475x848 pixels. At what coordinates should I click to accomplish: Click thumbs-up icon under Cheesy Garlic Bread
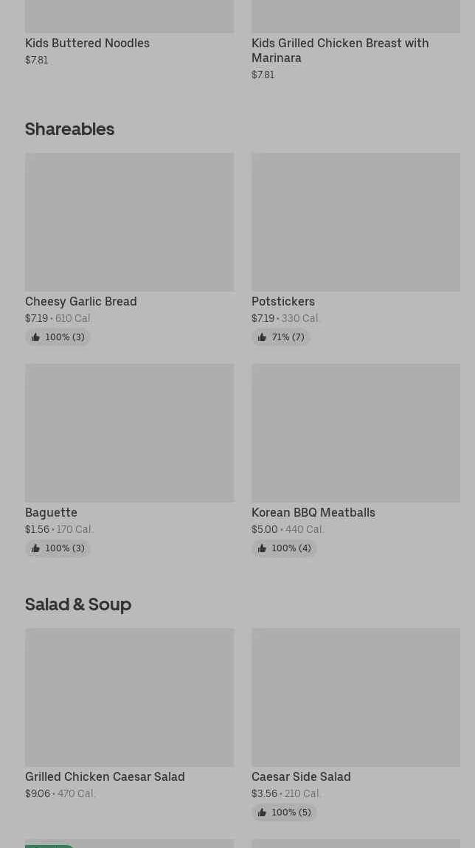[x=35, y=337]
